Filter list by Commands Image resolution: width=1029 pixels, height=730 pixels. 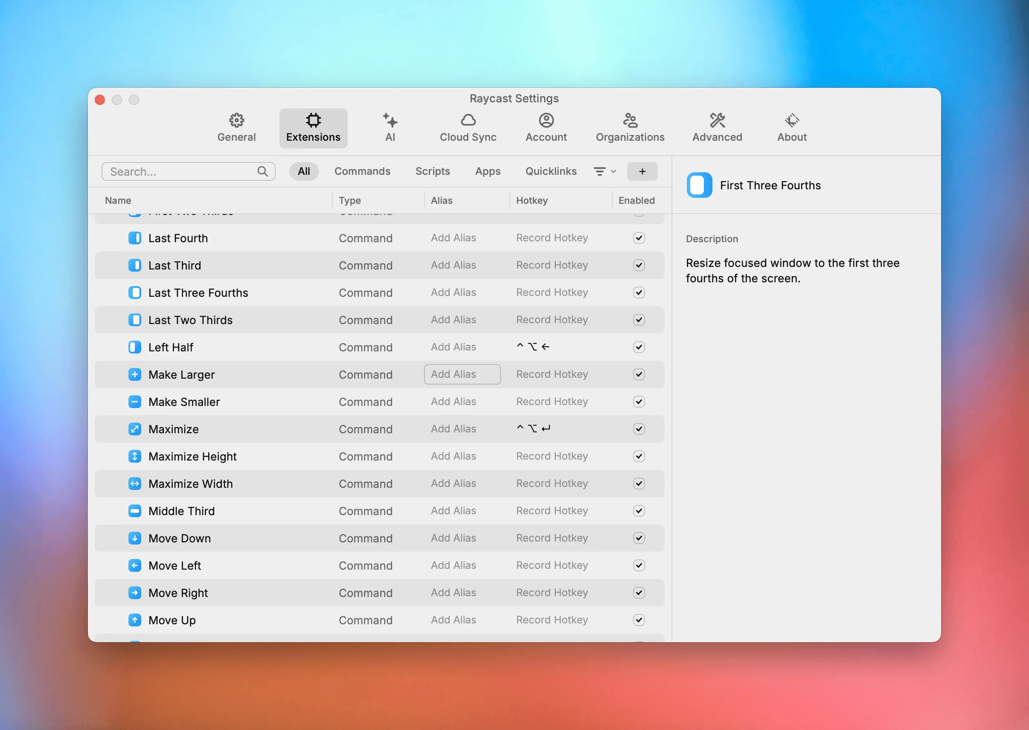coord(362,171)
